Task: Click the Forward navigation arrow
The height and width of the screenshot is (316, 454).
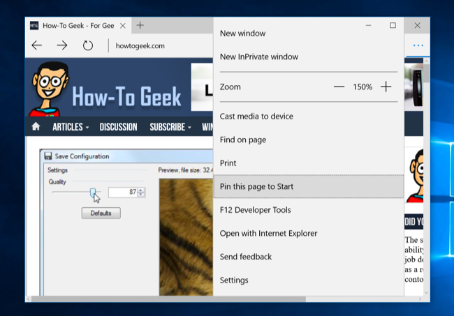Action: click(62, 45)
